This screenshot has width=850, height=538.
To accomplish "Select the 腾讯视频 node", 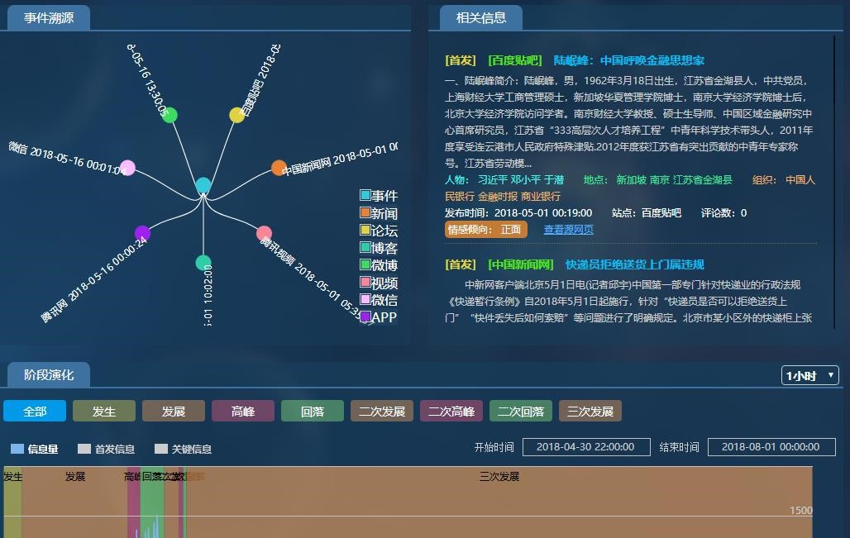I will coord(262,234).
